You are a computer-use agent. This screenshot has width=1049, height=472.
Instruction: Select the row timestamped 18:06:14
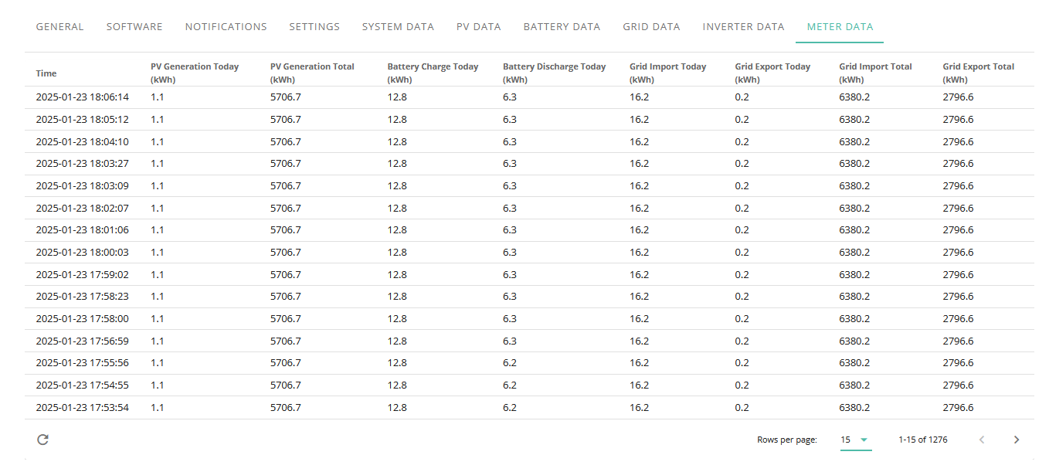click(529, 97)
